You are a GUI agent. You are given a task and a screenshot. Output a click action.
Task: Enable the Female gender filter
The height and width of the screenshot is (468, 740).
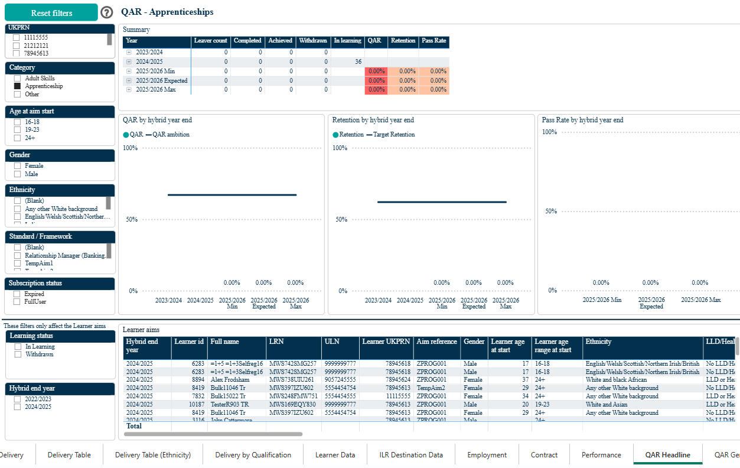[17, 166]
